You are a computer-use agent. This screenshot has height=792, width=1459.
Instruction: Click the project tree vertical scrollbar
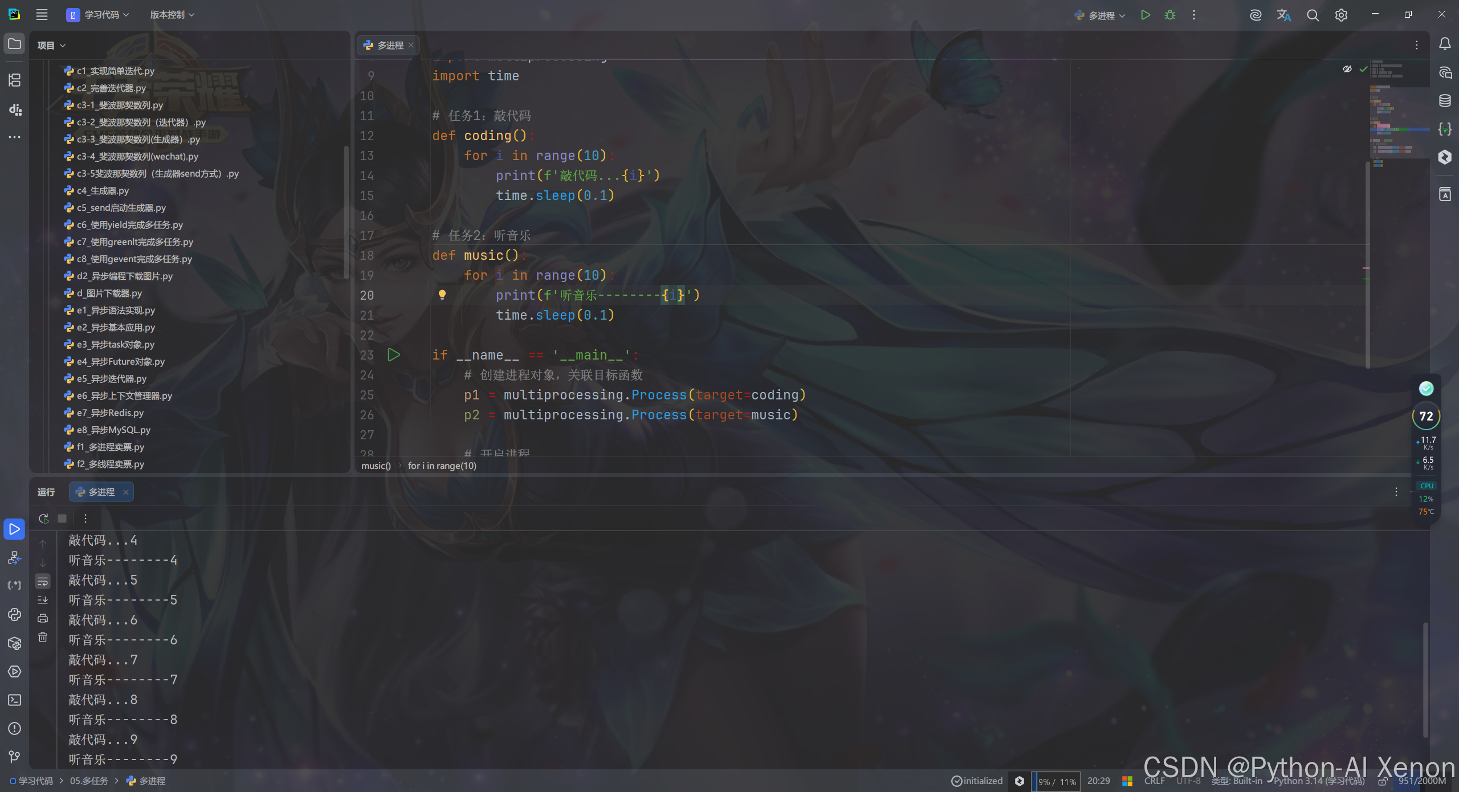pyautogui.click(x=346, y=212)
